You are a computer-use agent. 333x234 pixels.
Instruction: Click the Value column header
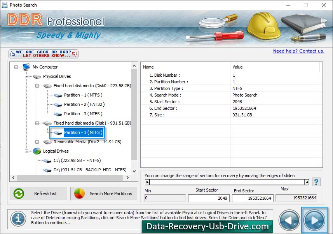275,67
